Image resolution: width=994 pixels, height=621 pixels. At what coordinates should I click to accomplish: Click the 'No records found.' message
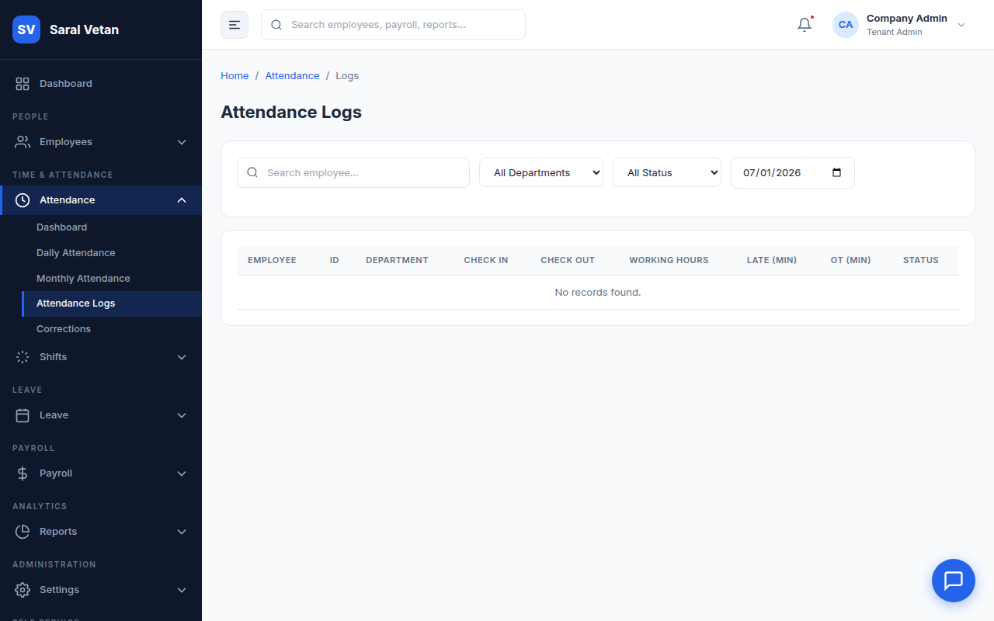[598, 293]
